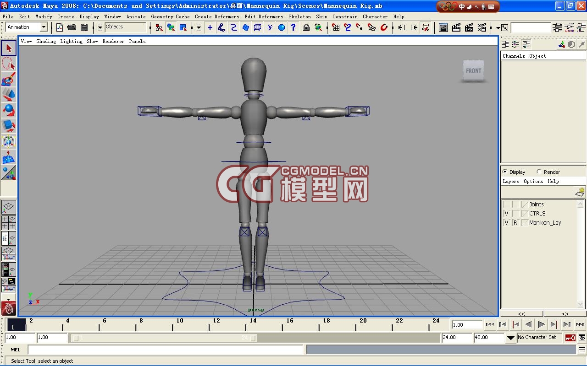Open the viewport Shading menu

(46, 41)
